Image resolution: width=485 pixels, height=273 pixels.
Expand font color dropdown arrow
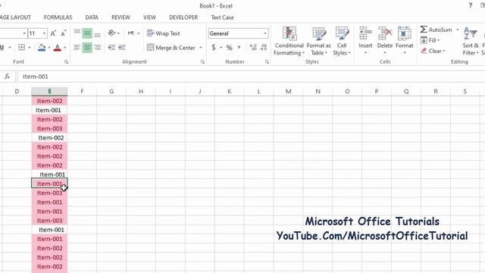point(65,48)
